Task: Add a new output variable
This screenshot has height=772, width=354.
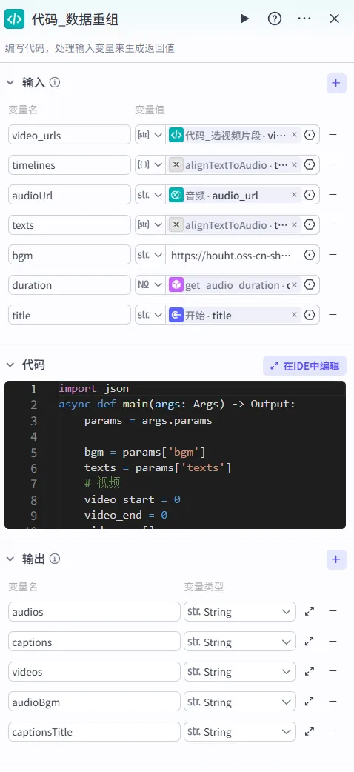Action: [336, 560]
